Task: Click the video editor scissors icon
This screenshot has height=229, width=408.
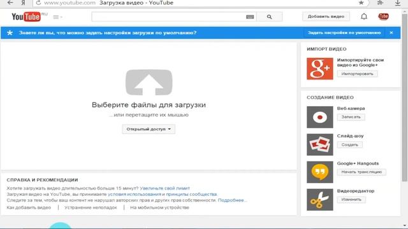Action: 320,200
